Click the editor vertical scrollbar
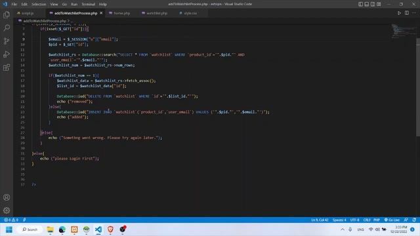 418,87
